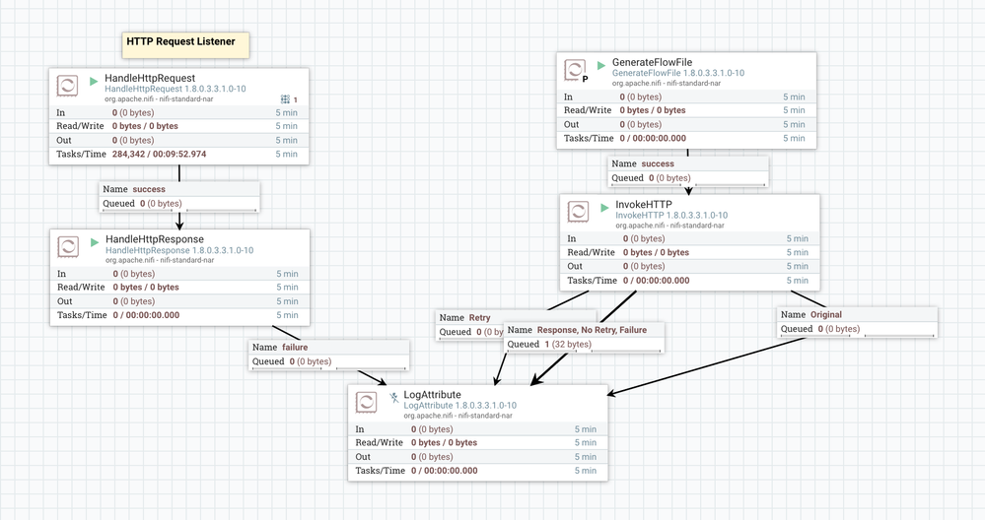Select the HTTP Request Listener label
Viewport: 985px width, 520px height.
pyautogui.click(x=185, y=45)
